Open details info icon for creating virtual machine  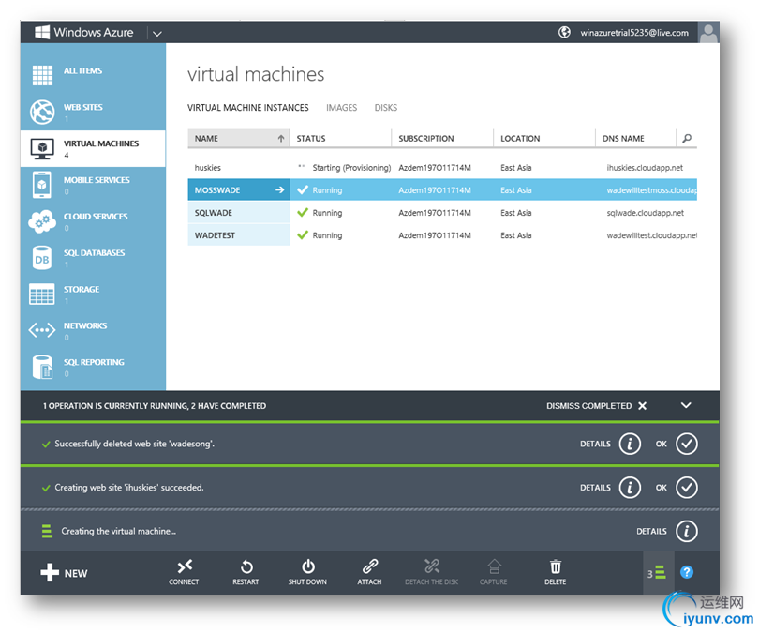[x=687, y=532]
